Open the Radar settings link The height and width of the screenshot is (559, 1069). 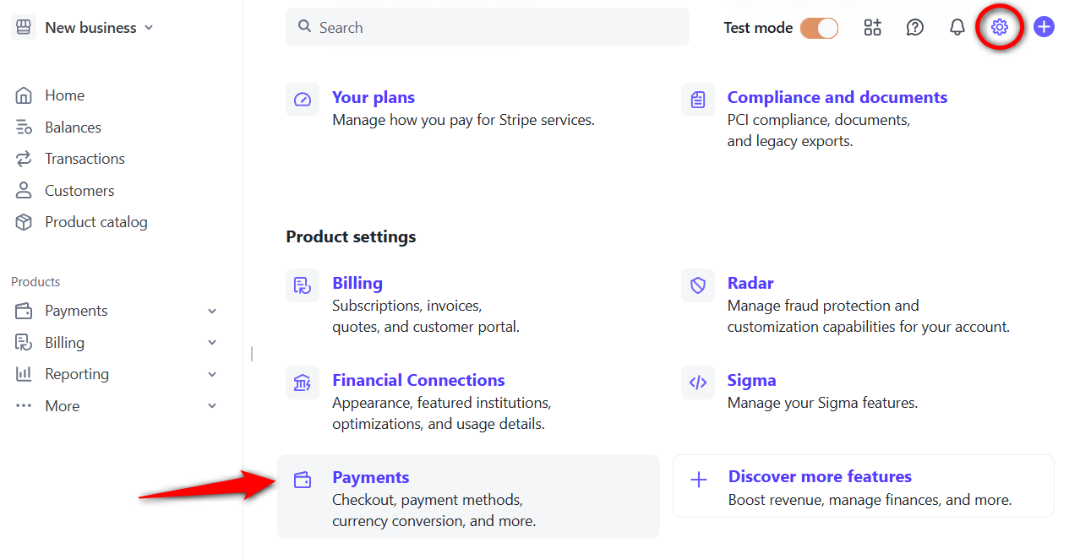click(x=750, y=283)
